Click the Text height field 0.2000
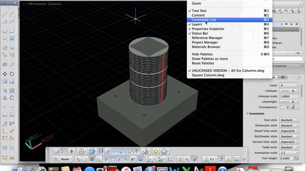 click(287, 158)
